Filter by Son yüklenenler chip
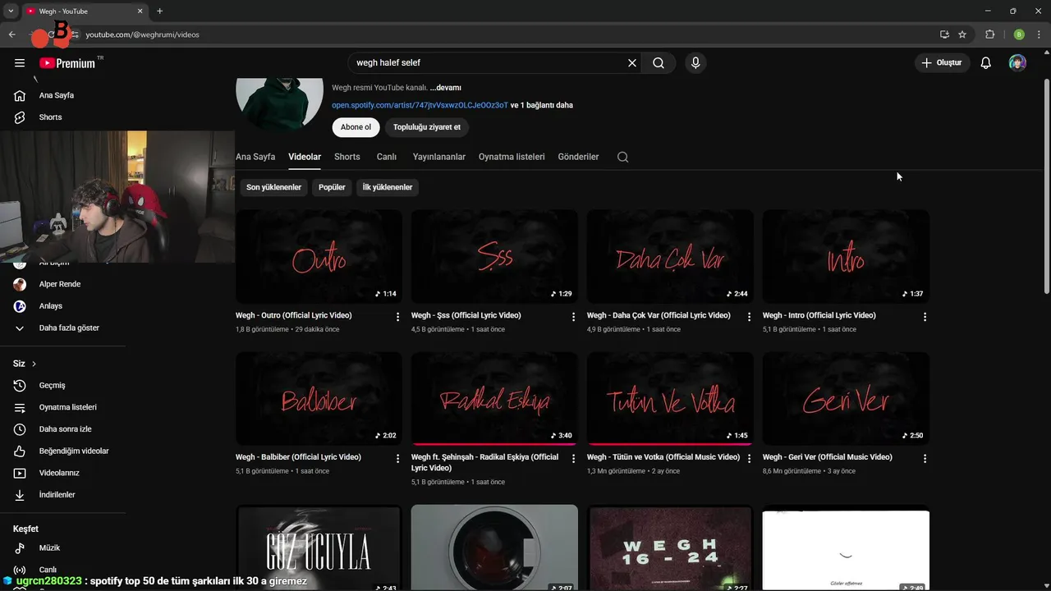The height and width of the screenshot is (591, 1051). [273, 187]
